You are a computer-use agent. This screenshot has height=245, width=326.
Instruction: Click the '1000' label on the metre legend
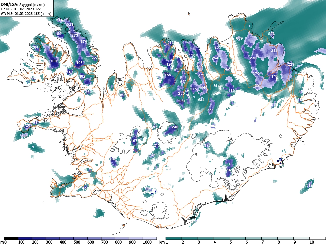point(147,242)
